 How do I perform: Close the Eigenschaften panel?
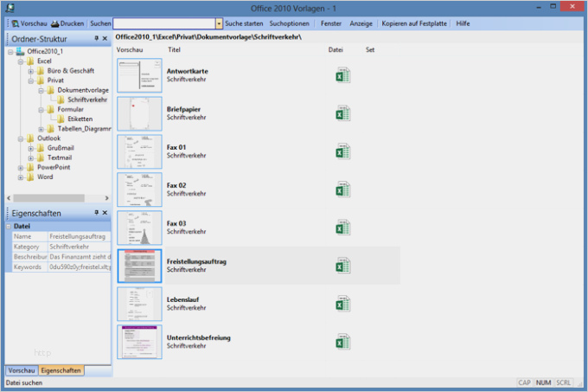105,212
